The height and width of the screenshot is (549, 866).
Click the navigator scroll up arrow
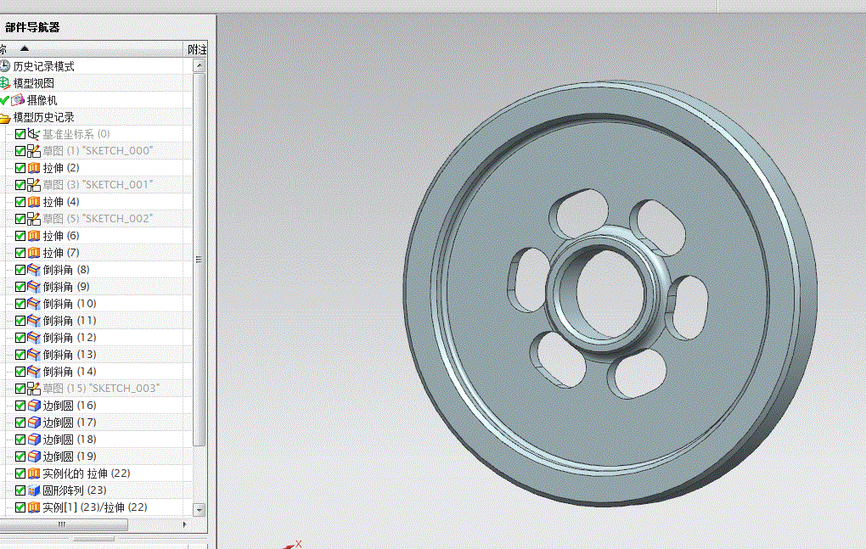200,65
